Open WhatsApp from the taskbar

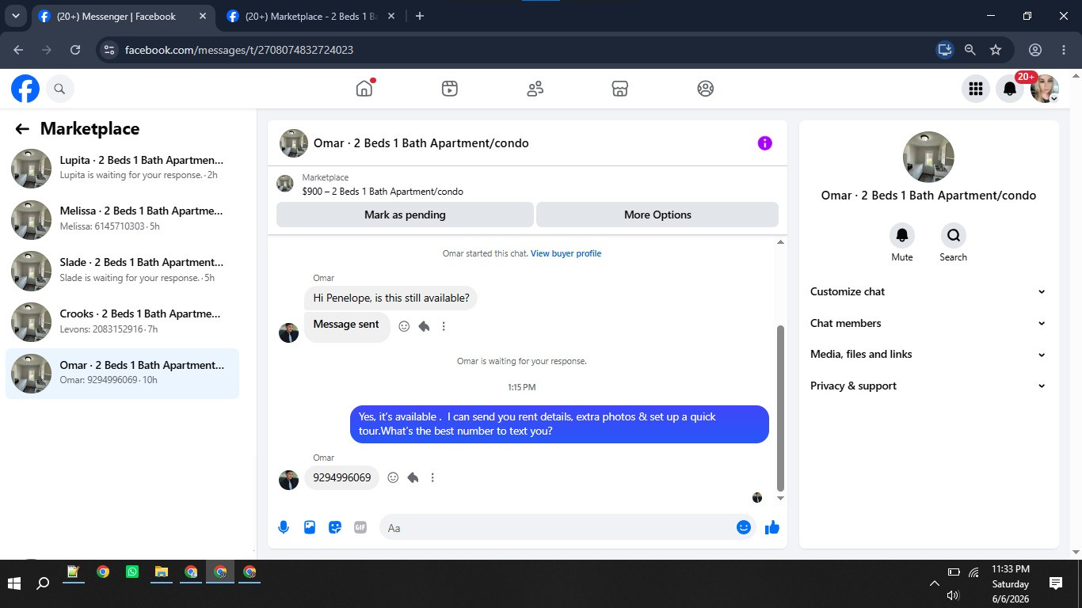tap(132, 572)
